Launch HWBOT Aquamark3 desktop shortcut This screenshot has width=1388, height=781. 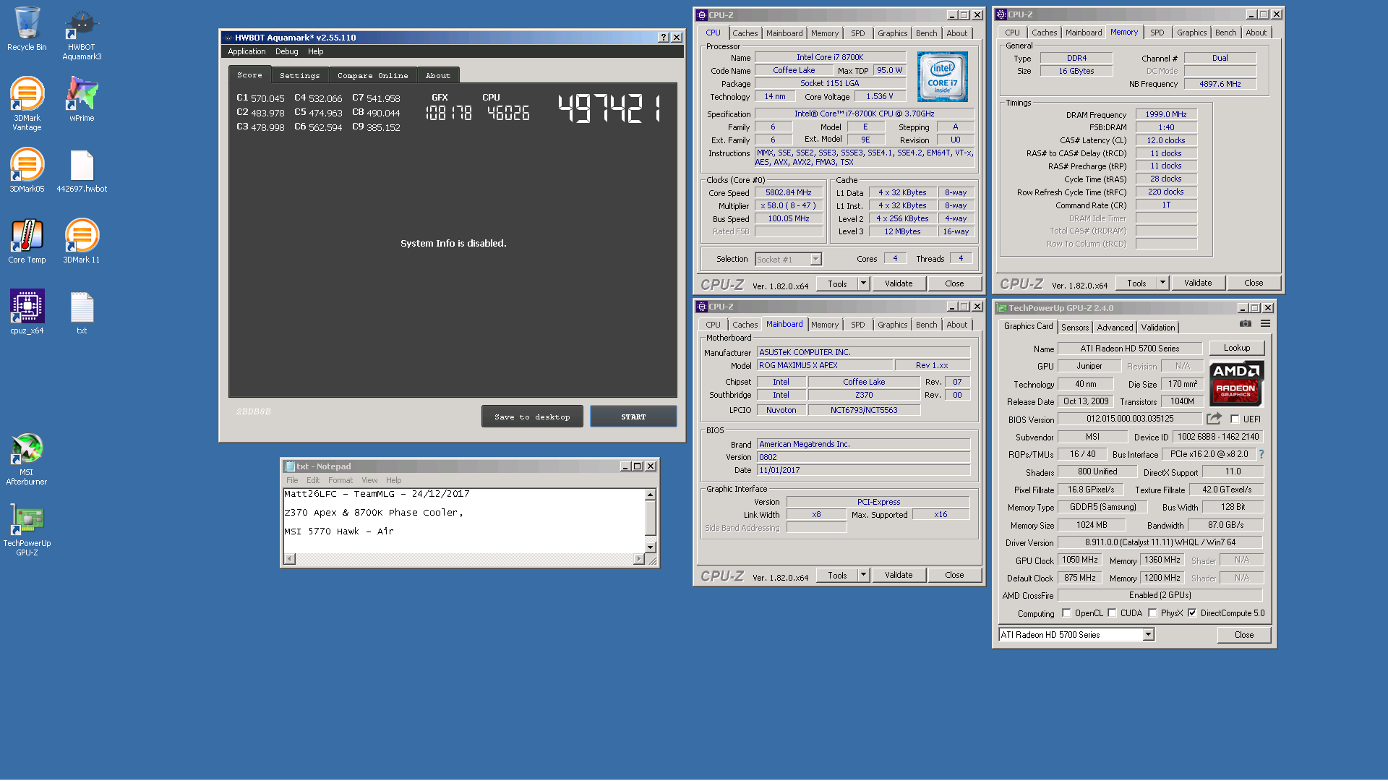pyautogui.click(x=82, y=35)
